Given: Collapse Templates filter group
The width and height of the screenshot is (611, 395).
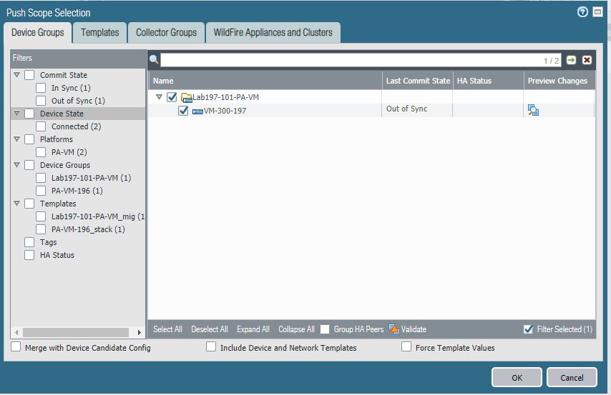Looking at the screenshot, I should (x=16, y=203).
